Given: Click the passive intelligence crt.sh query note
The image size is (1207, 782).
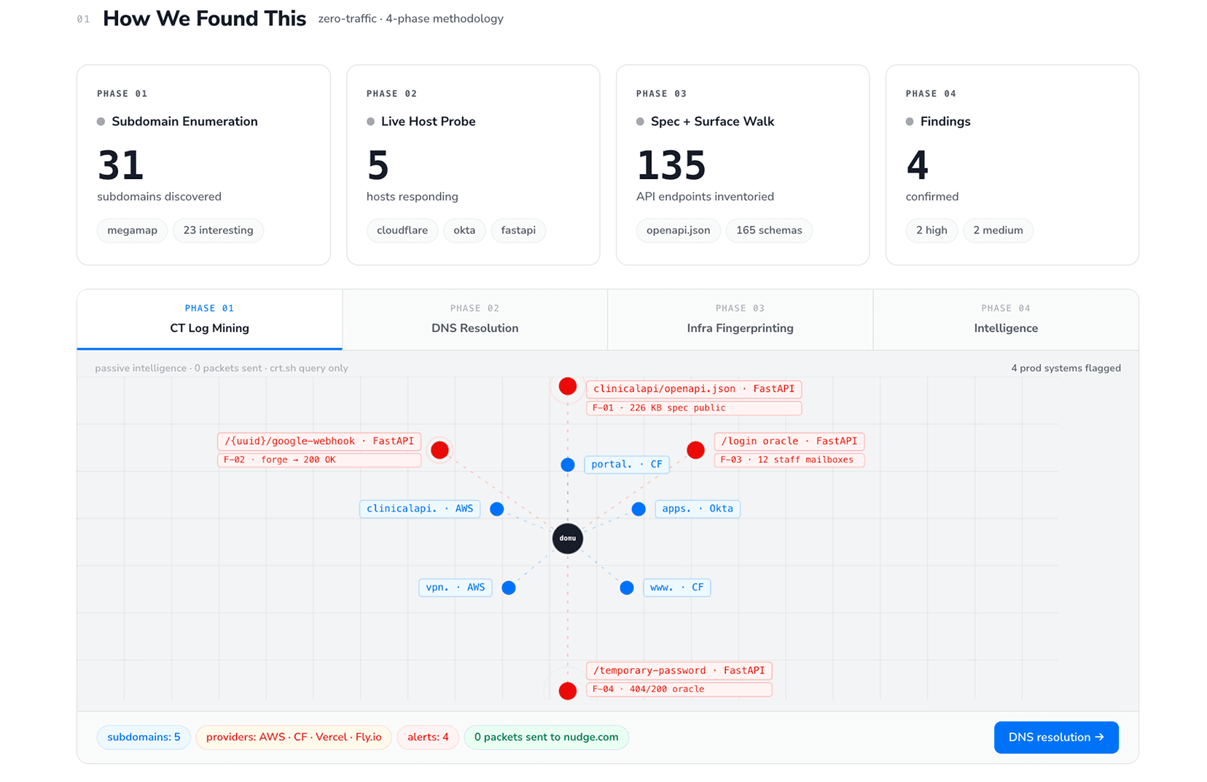Looking at the screenshot, I should (222, 368).
